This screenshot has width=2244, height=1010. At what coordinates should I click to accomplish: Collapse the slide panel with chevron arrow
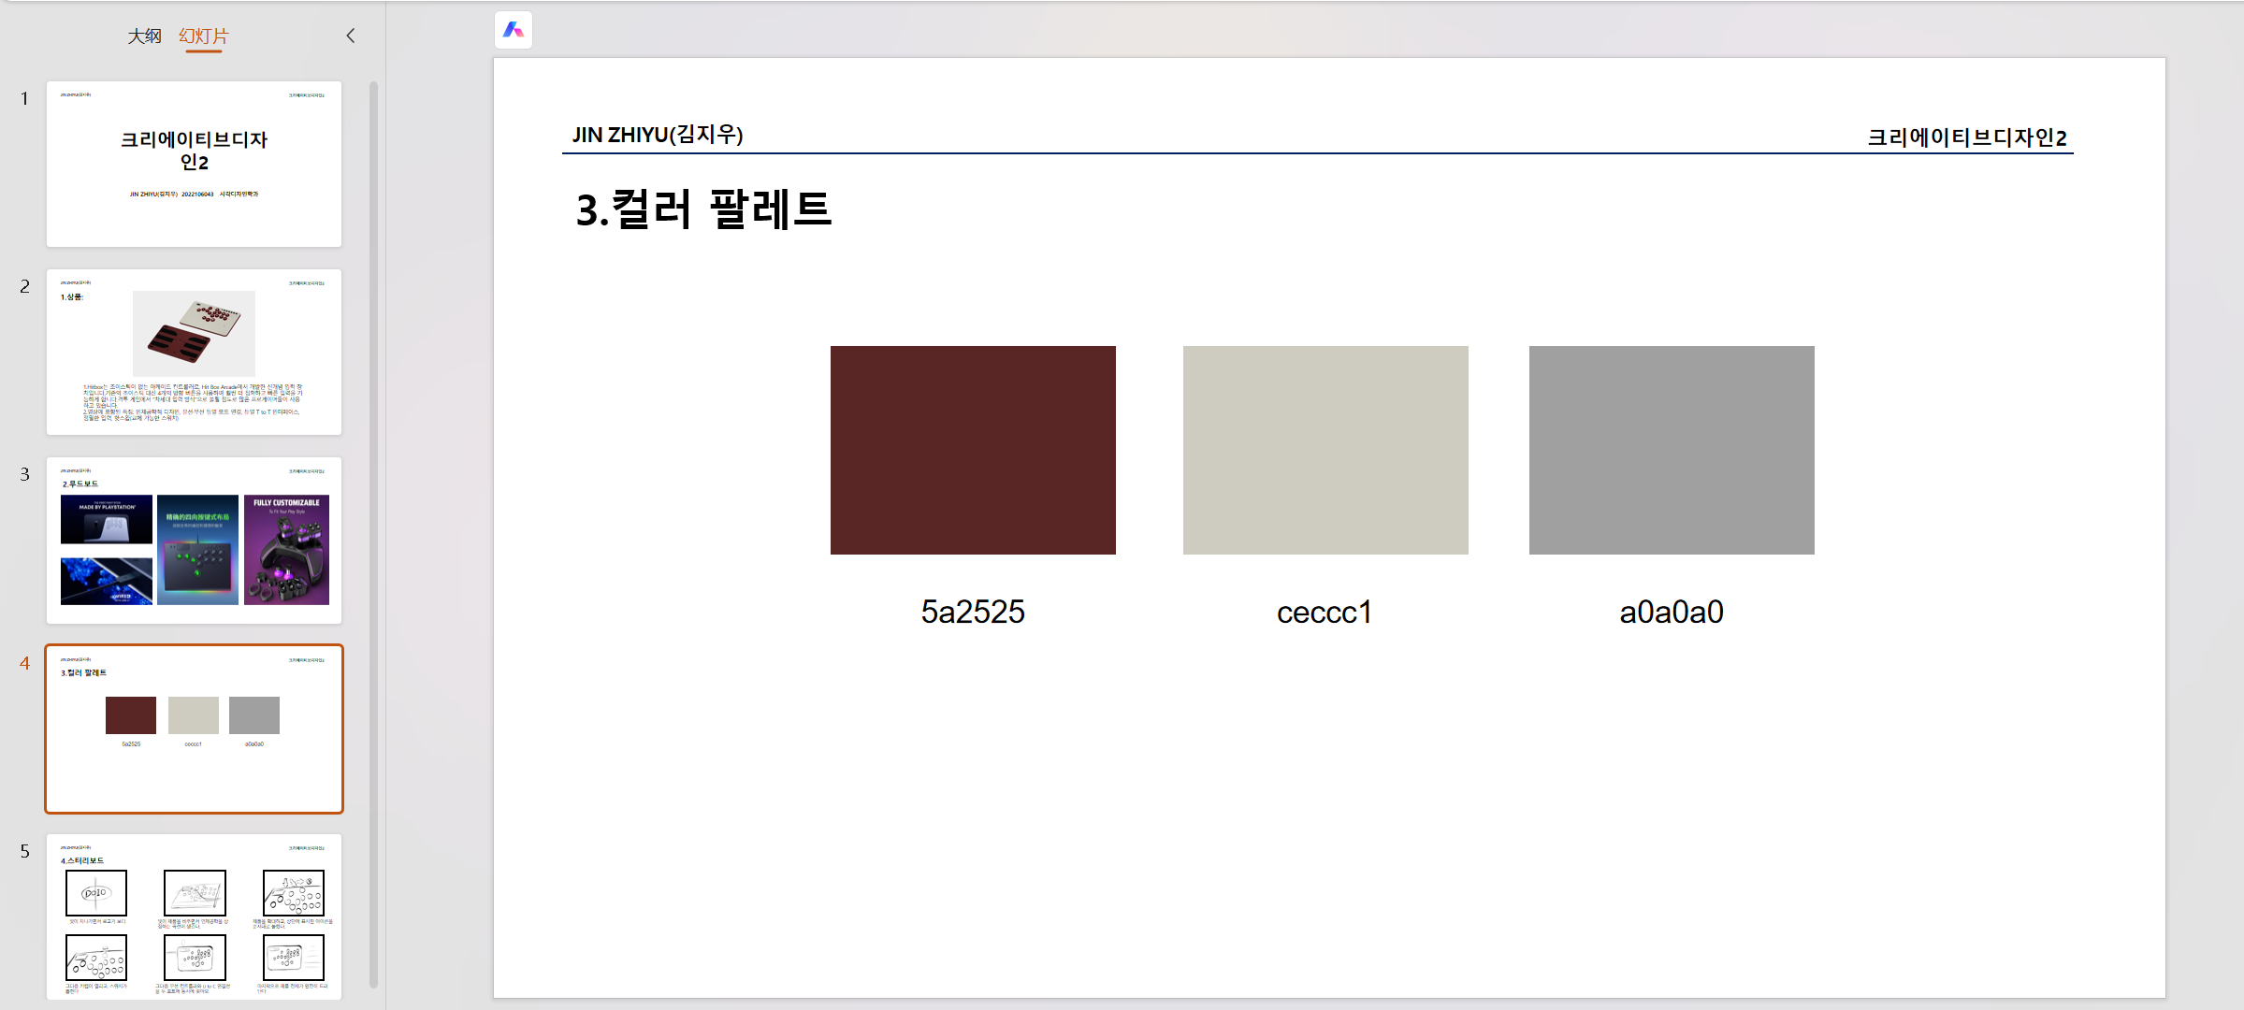pyautogui.click(x=351, y=36)
